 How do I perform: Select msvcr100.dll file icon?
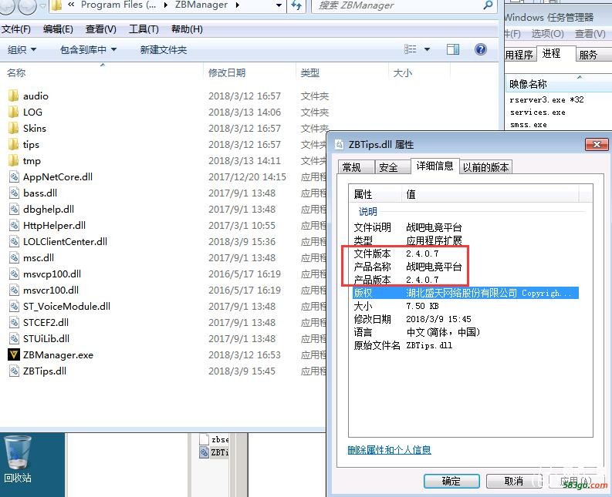tap(14, 290)
